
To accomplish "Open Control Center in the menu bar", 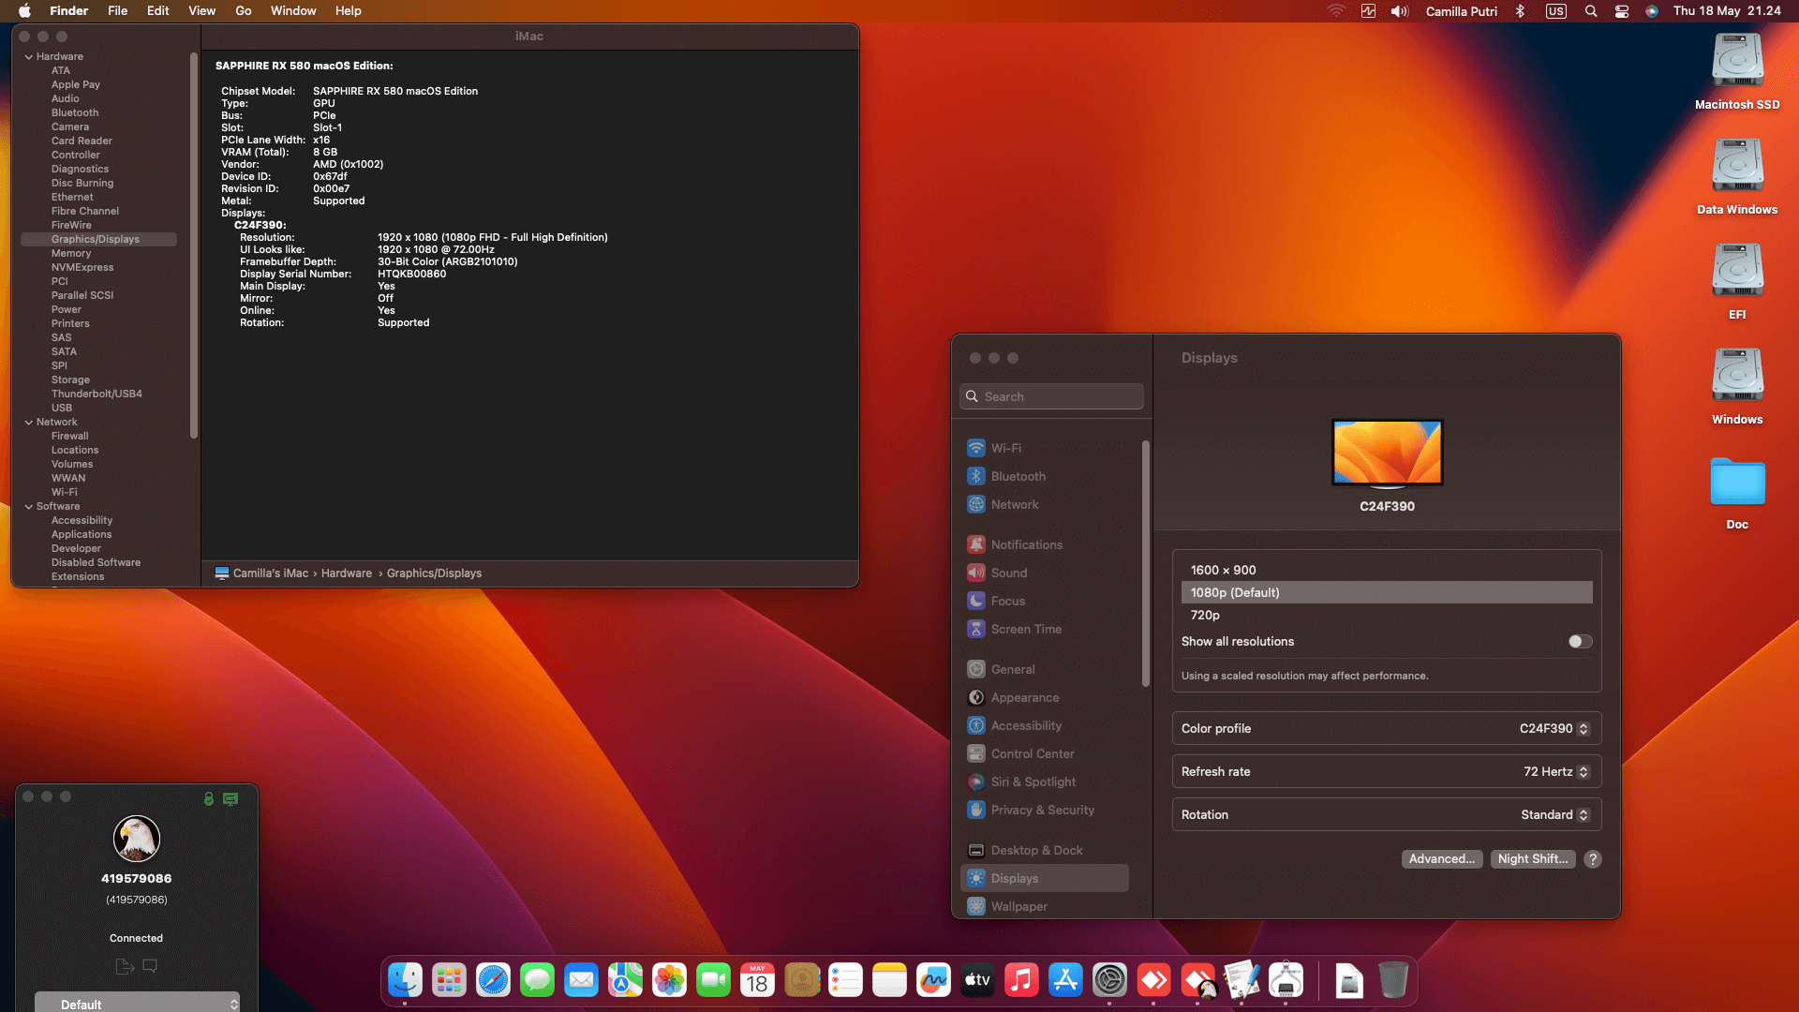I will pyautogui.click(x=1622, y=11).
